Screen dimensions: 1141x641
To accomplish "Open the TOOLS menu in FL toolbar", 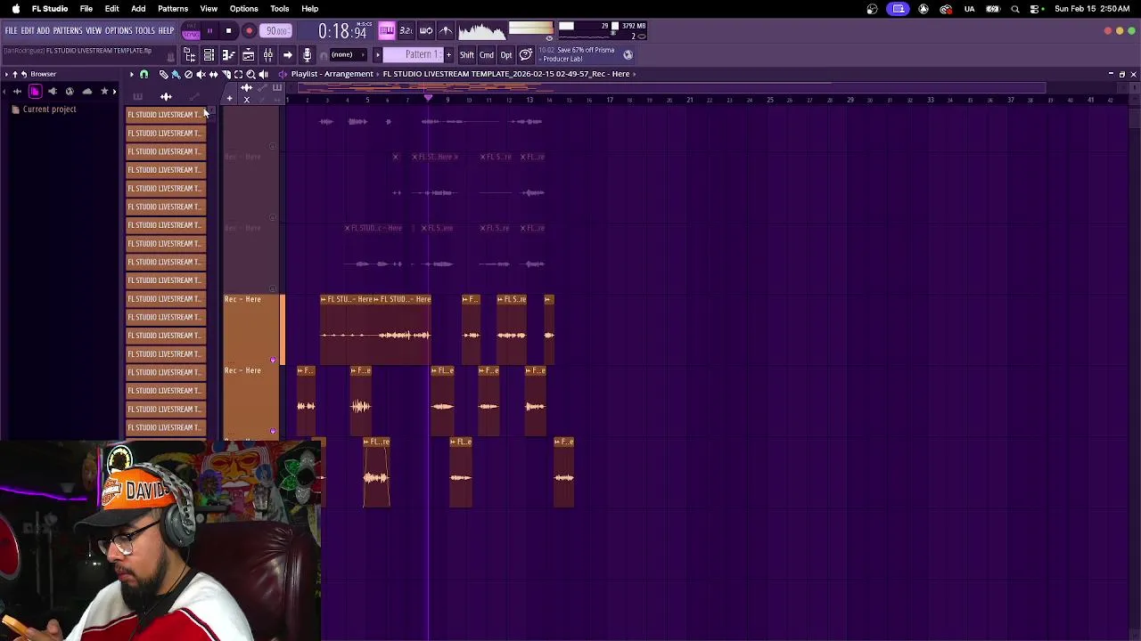I will coord(145,30).
